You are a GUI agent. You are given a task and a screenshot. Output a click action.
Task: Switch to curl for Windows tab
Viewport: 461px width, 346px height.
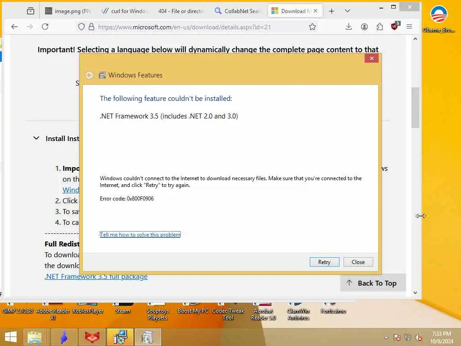124,11
